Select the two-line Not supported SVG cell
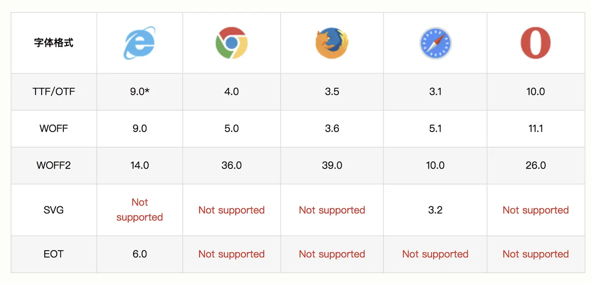591x283 pixels. click(x=139, y=210)
